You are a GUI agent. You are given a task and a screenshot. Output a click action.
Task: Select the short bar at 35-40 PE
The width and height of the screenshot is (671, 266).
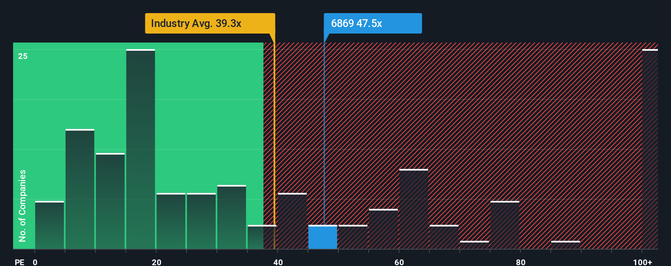[262, 237]
